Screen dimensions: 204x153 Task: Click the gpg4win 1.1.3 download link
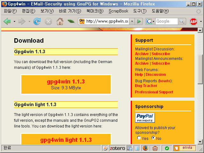click(x=66, y=82)
